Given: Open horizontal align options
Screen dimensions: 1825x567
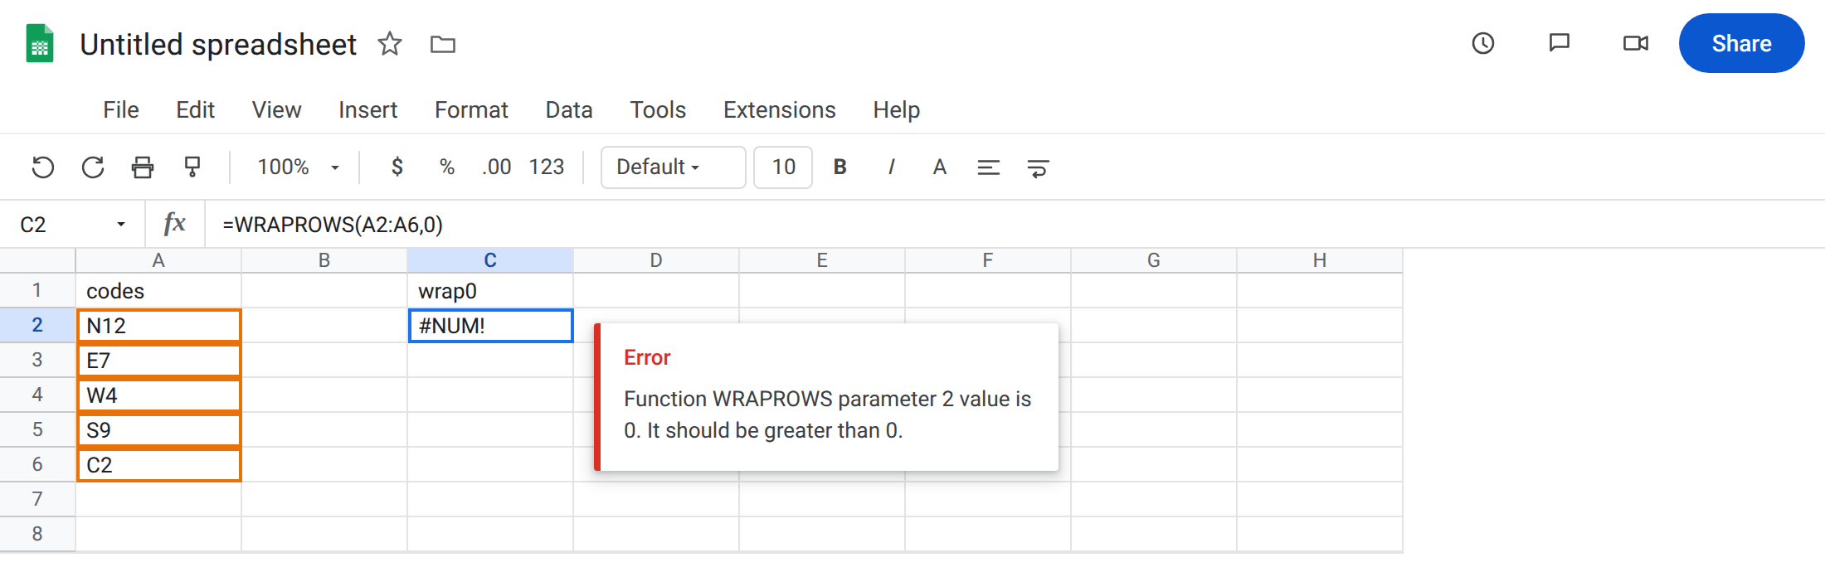Looking at the screenshot, I should click(x=988, y=167).
